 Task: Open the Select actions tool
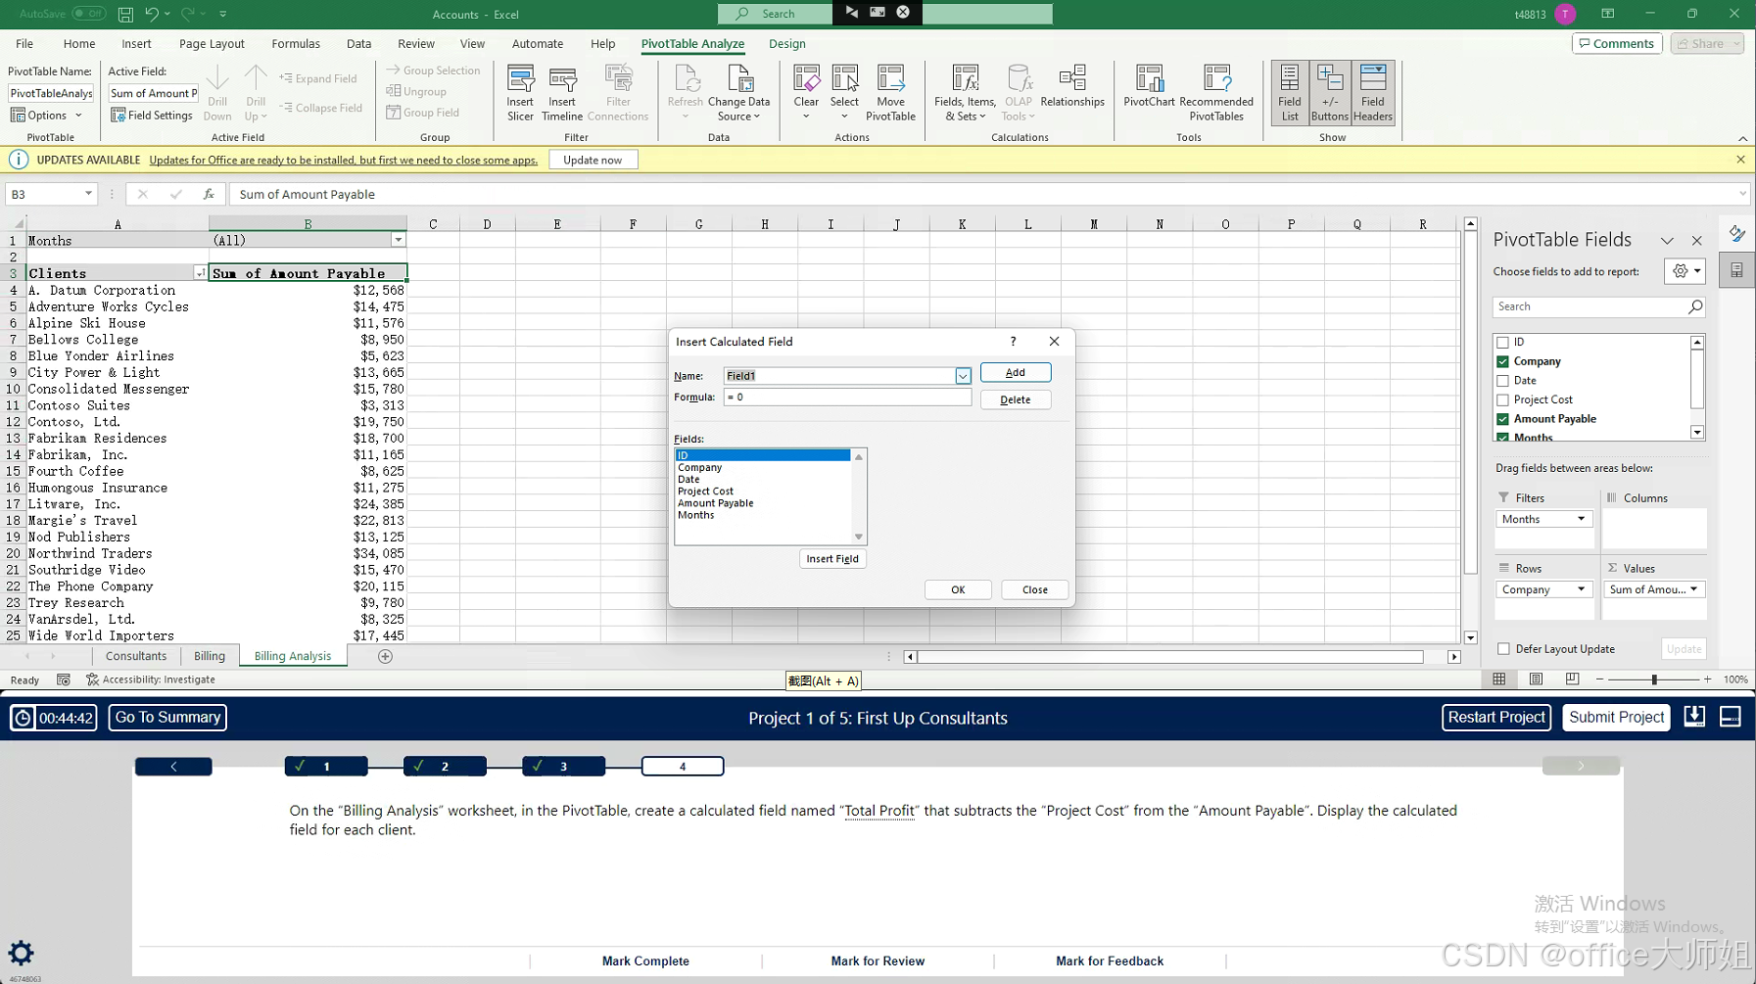tap(844, 93)
